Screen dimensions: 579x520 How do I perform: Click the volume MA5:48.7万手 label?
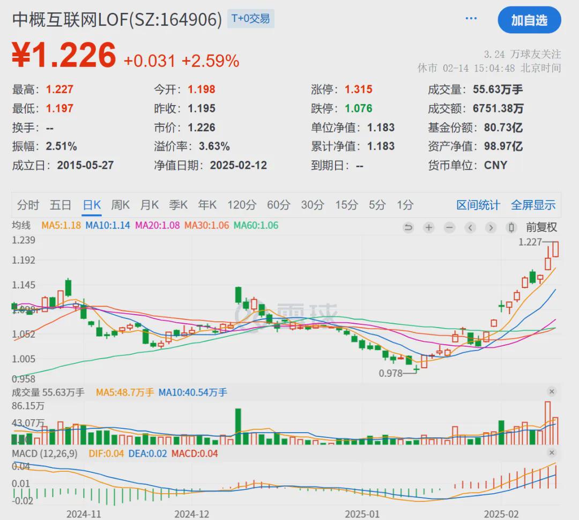point(125,392)
